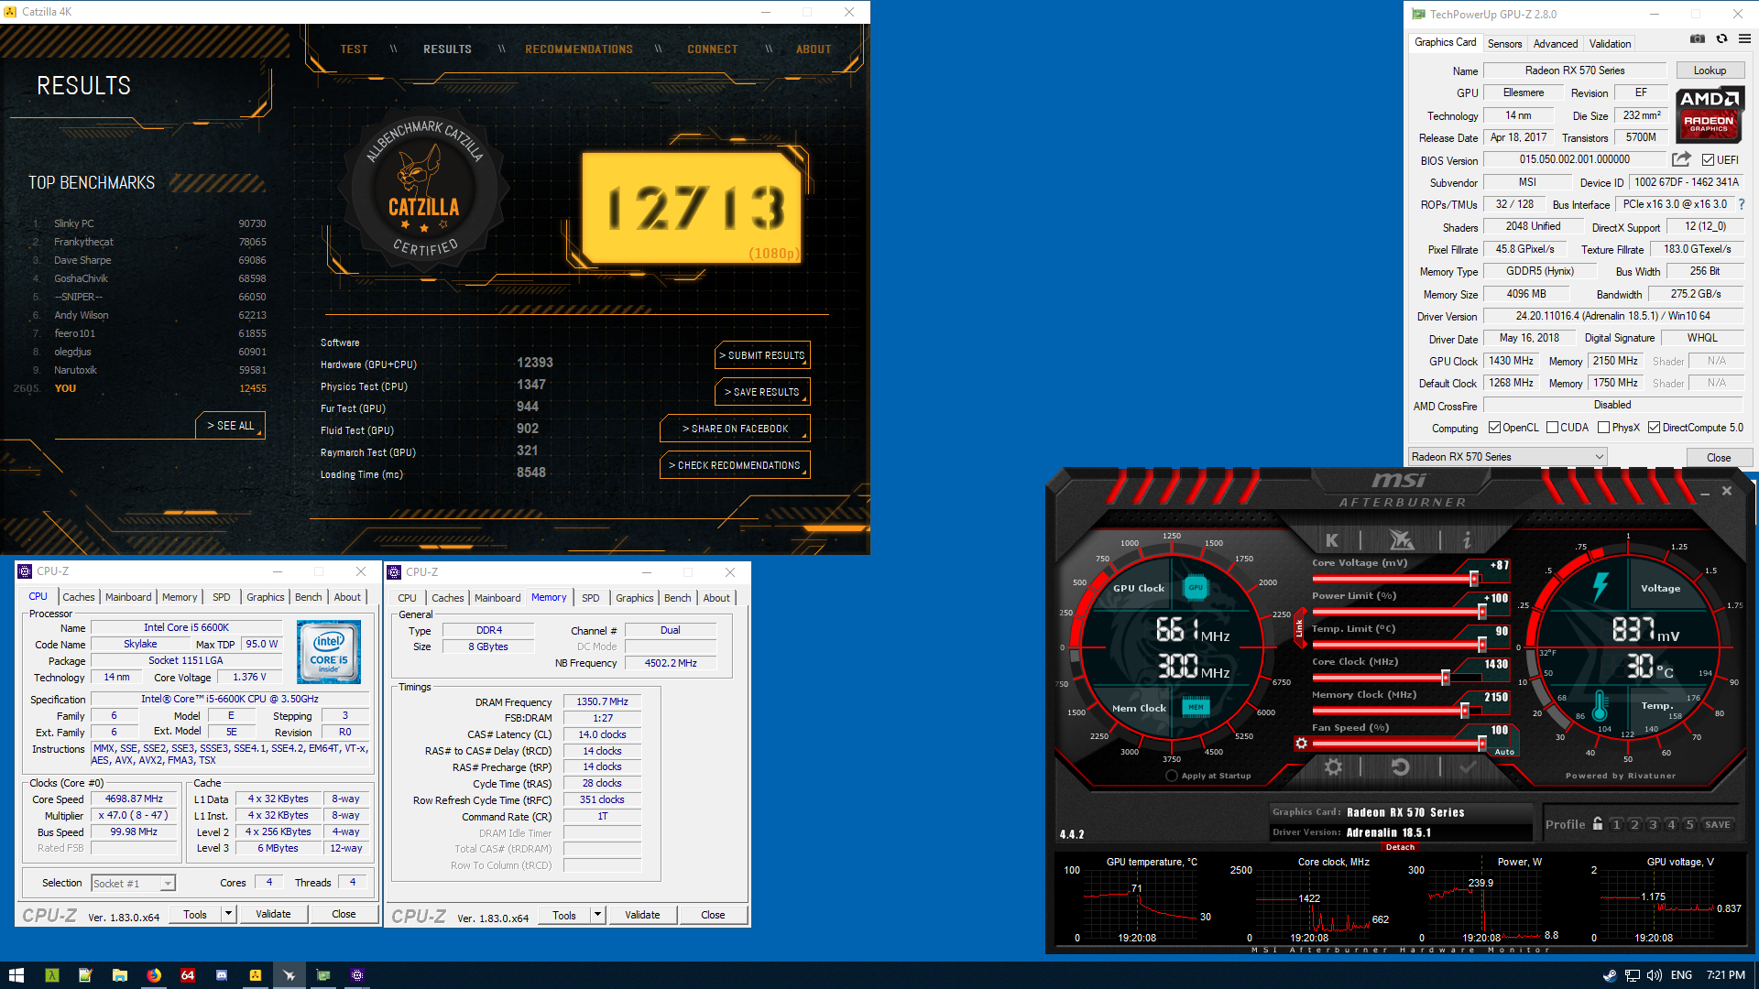Toggle the DirectCompute 5.0 checkbox
The height and width of the screenshot is (989, 1759).
pyautogui.click(x=1654, y=428)
